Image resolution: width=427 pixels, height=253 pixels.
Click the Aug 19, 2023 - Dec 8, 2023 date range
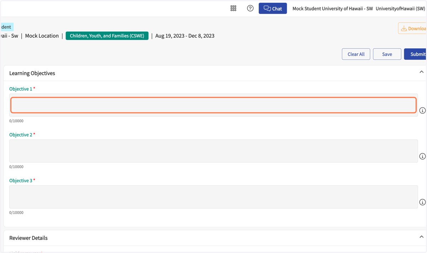[185, 36]
